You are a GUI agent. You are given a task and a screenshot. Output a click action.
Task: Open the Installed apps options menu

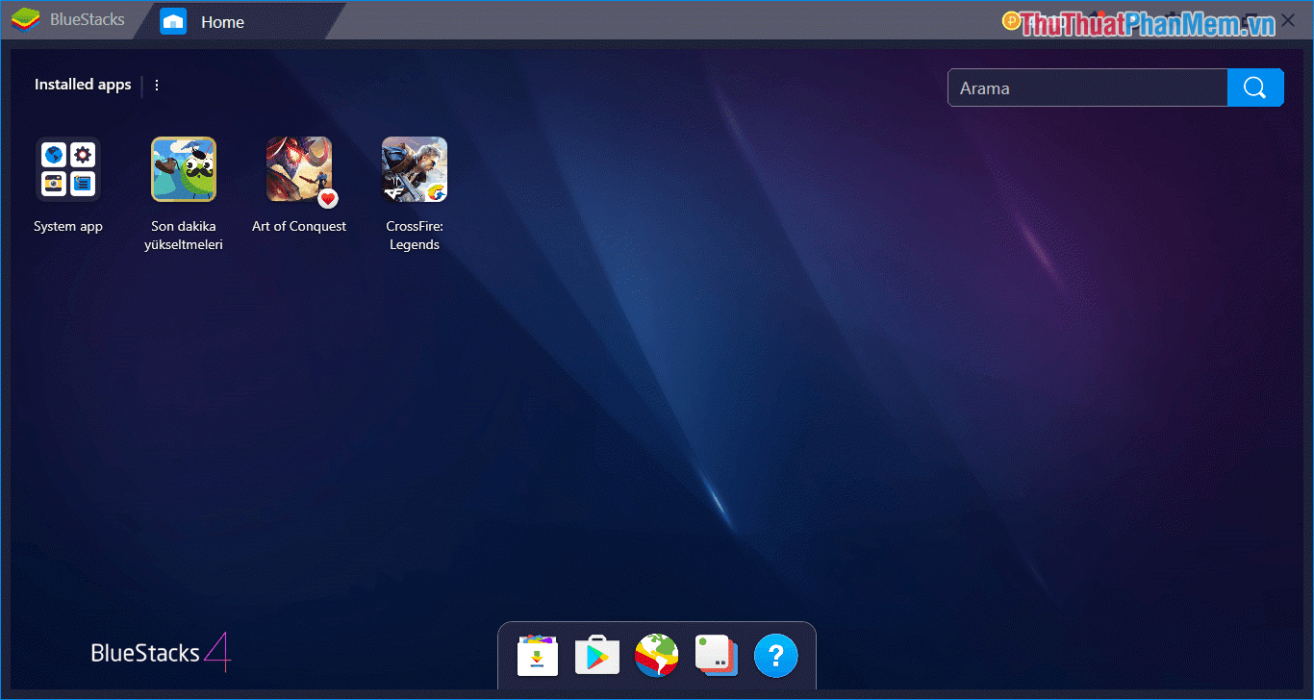(x=156, y=85)
